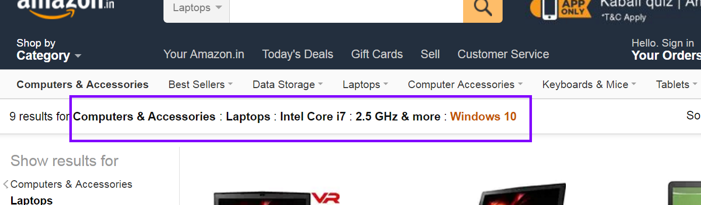Expand the Laptops navigation dropdown

(365, 85)
